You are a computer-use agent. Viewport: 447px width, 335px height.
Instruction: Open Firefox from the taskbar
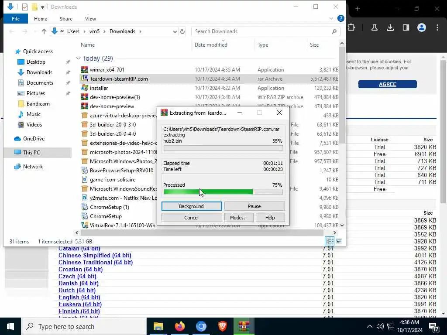click(x=179, y=326)
